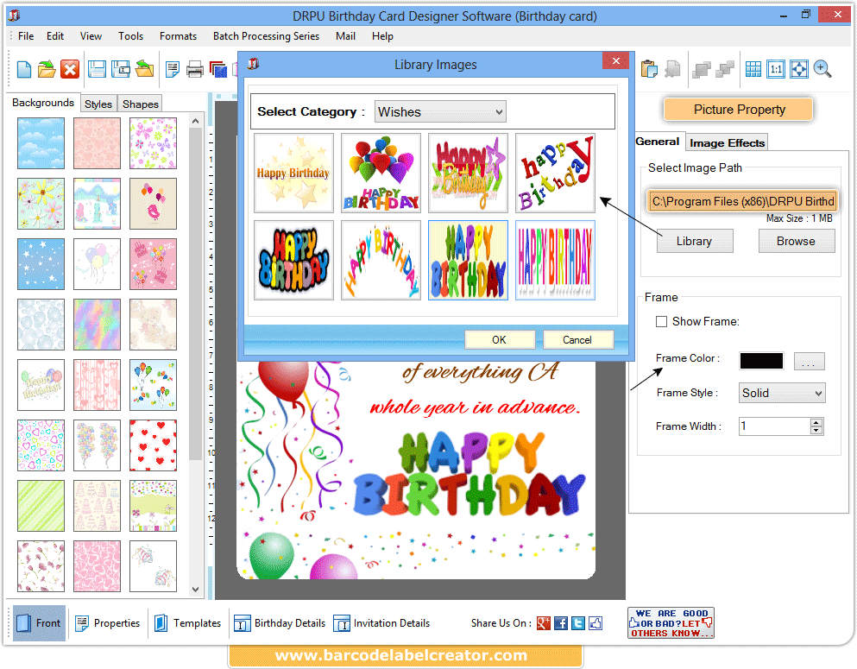This screenshot has width=857, height=669.
Task: Enable the Show Frame checkbox
Action: pyautogui.click(x=661, y=321)
